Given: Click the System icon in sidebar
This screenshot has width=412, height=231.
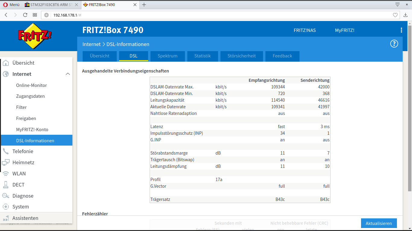Looking at the screenshot, I should click(6, 207).
